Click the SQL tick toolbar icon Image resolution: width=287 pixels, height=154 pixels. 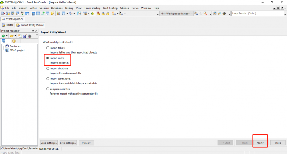22,14
